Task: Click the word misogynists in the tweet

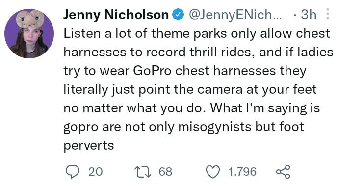Action: click(214, 127)
